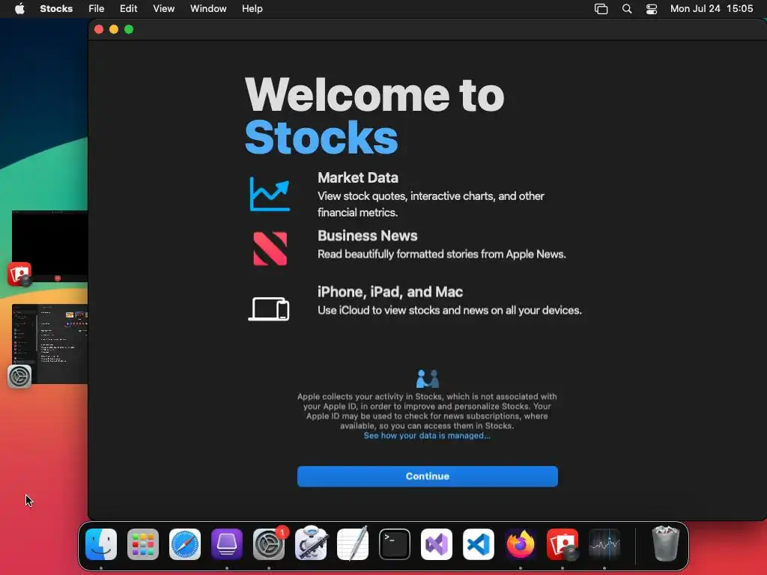Zoom the Stocks window with green button
The image size is (767, 575).
coord(129,29)
